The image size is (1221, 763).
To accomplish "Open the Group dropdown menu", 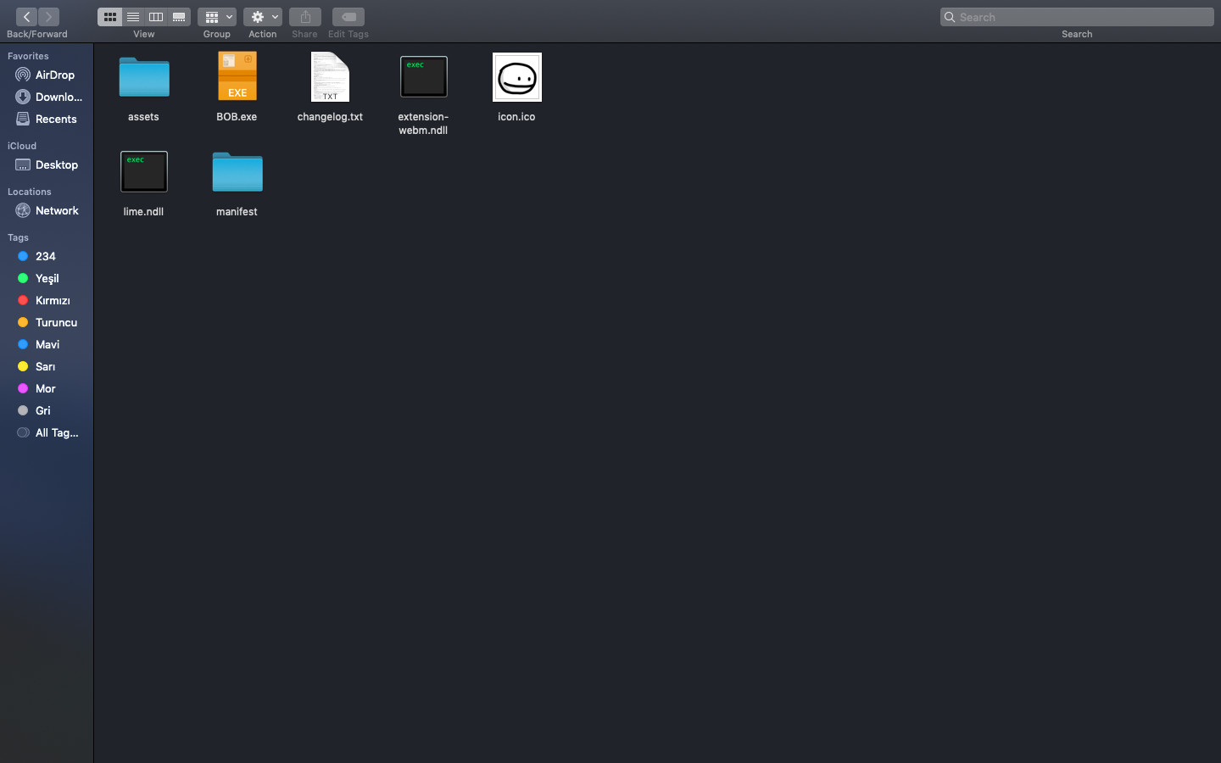I will click(217, 17).
